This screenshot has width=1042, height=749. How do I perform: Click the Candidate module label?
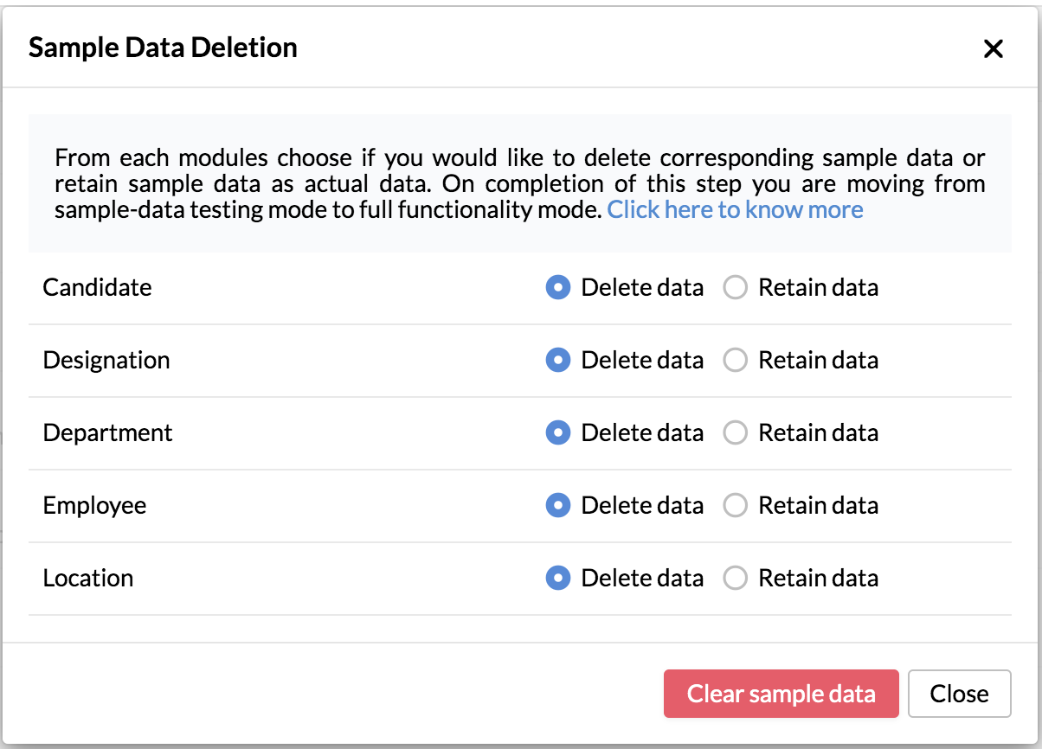(97, 288)
